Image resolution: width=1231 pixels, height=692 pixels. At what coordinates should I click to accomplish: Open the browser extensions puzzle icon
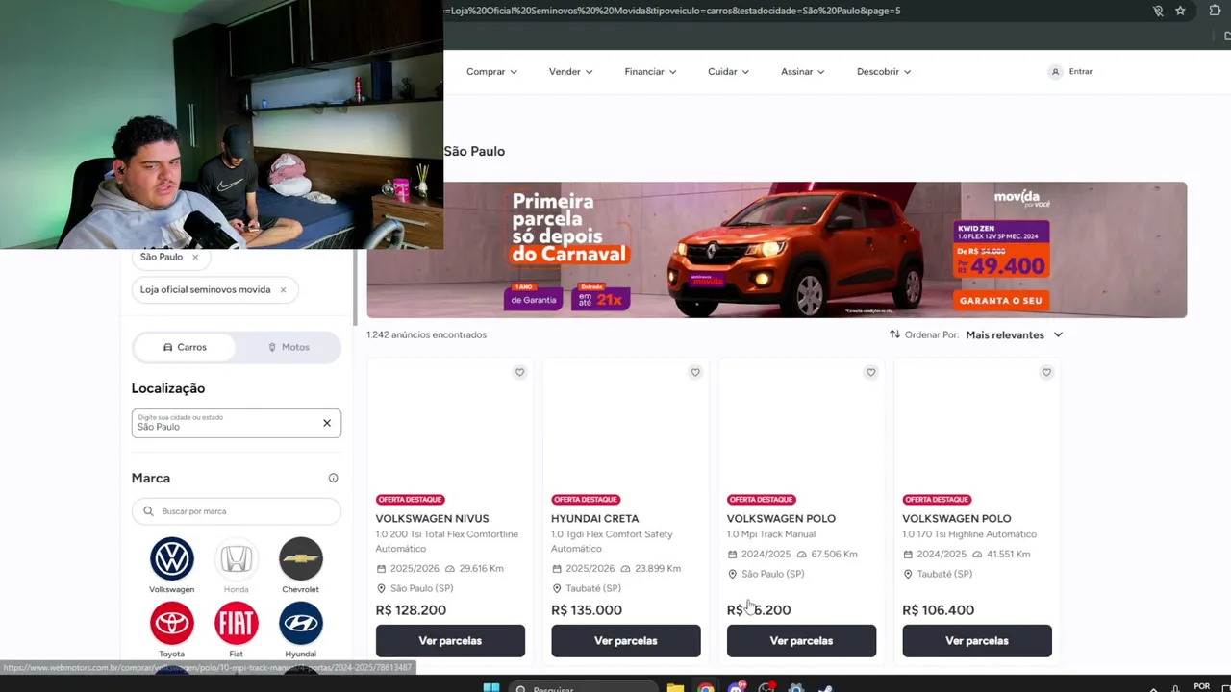click(x=1215, y=11)
